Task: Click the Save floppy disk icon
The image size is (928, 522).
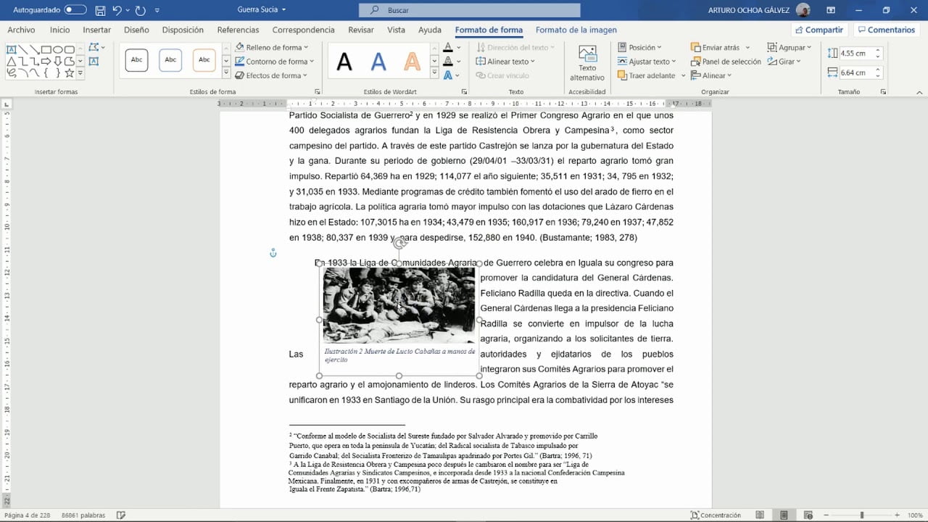Action: 100,10
